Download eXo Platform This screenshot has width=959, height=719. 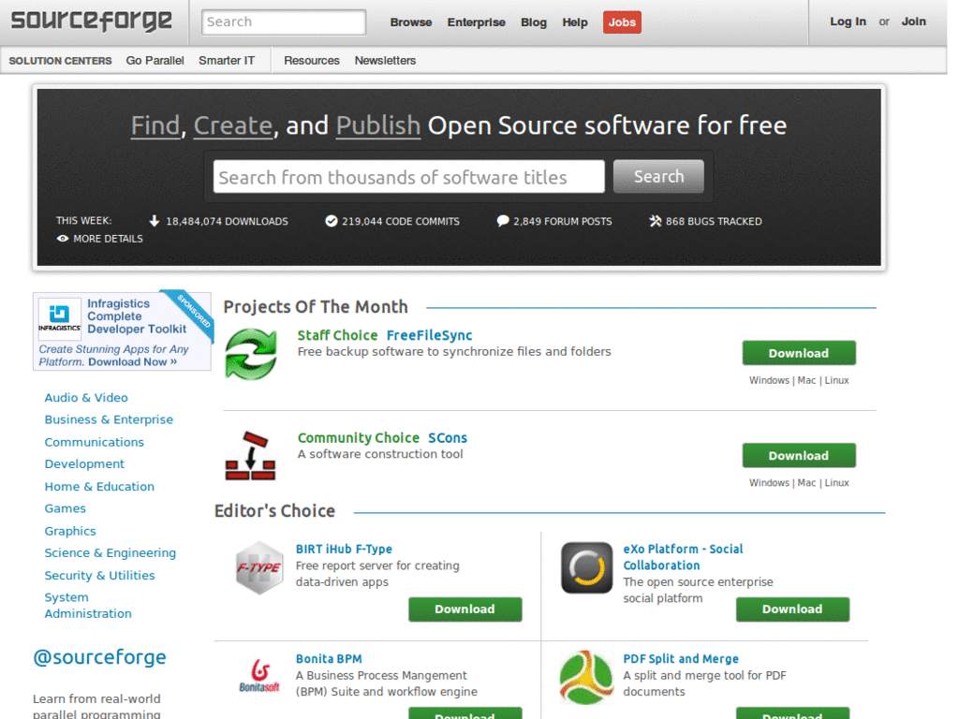coord(792,609)
